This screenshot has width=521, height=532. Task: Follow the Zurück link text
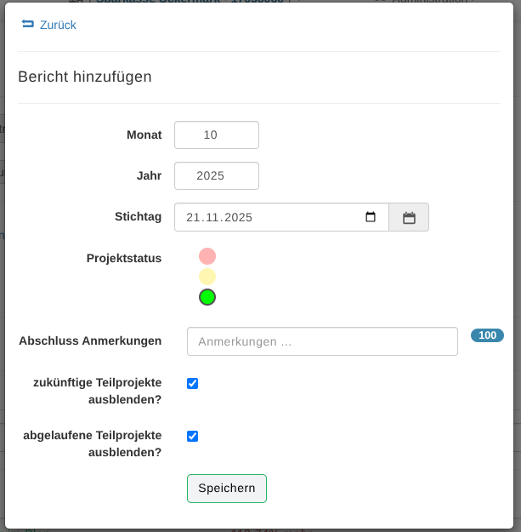[58, 26]
